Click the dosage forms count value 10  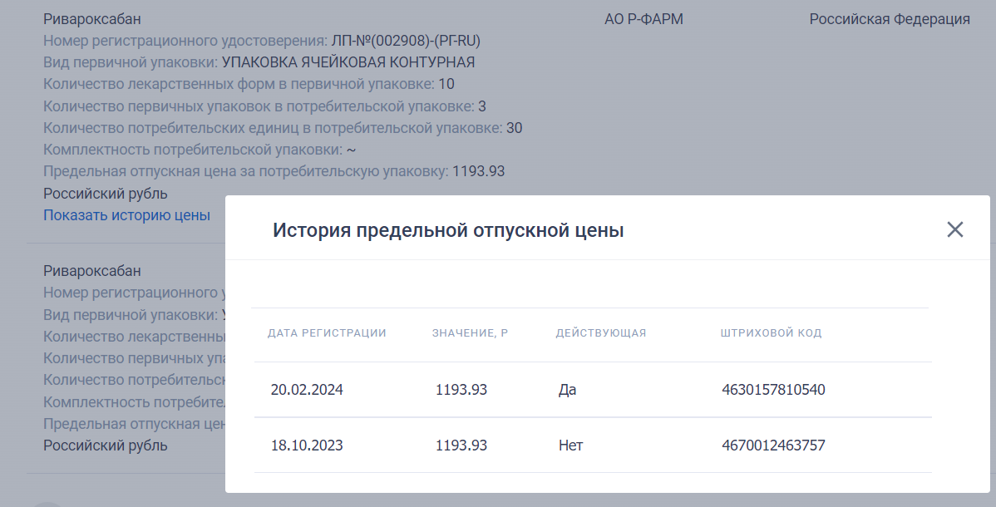446,84
